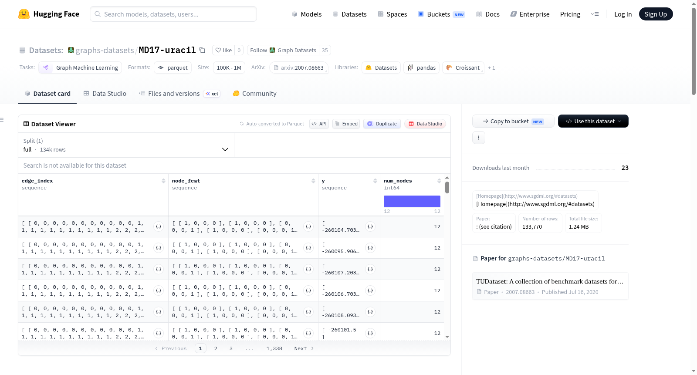Open Datasets in the top navigation

[x=349, y=14]
